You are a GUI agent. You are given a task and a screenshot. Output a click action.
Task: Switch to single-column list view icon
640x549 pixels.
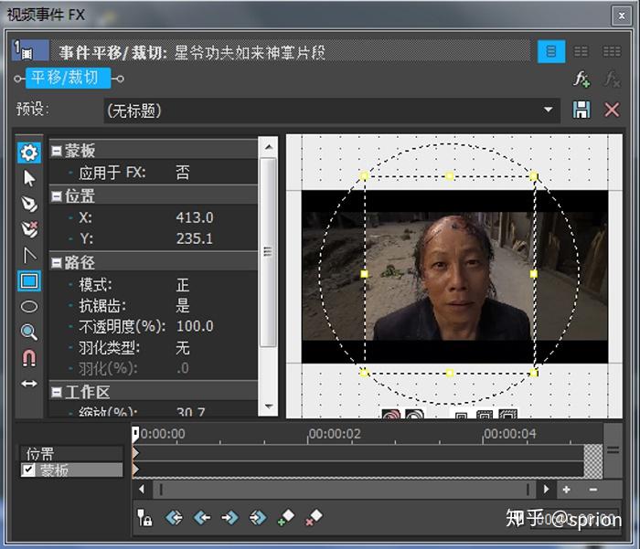coord(551,51)
